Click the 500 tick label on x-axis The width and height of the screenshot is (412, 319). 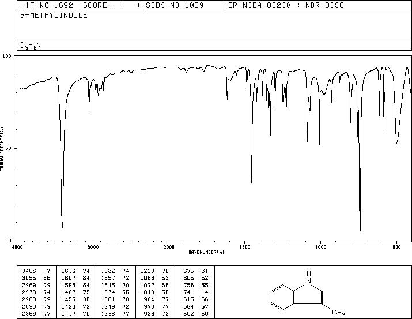396,247
